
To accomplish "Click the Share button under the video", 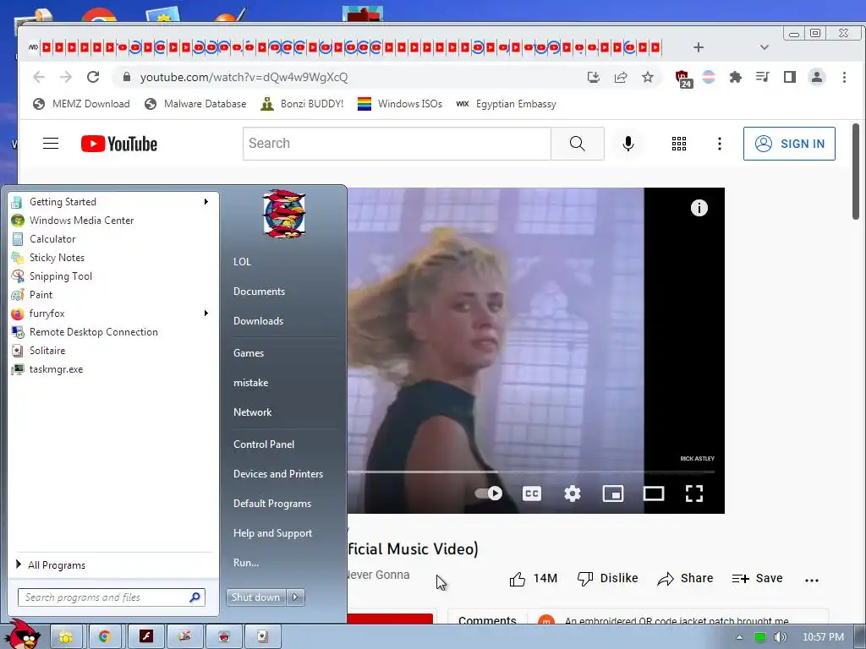I will click(685, 578).
